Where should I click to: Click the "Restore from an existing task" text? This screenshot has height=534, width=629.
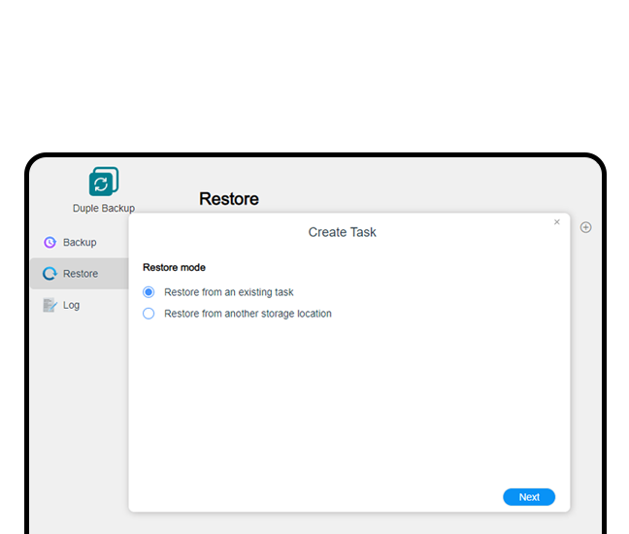tap(228, 292)
